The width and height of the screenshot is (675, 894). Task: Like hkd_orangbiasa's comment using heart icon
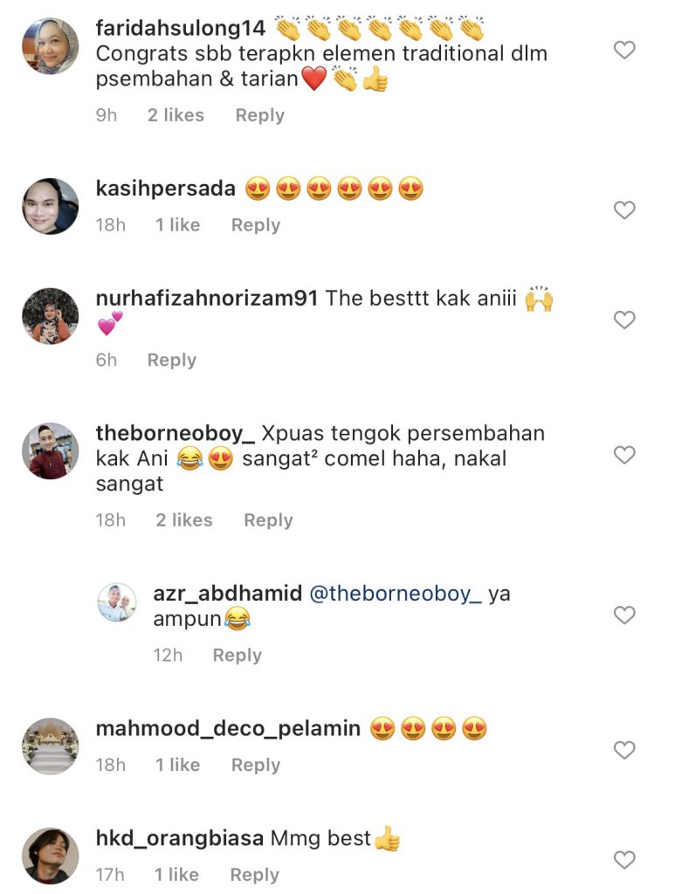(x=624, y=860)
